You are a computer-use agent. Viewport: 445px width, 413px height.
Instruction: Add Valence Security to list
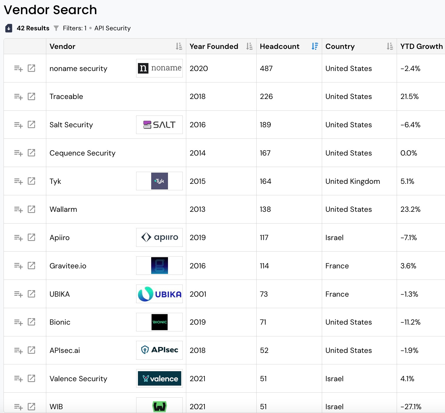(x=18, y=379)
